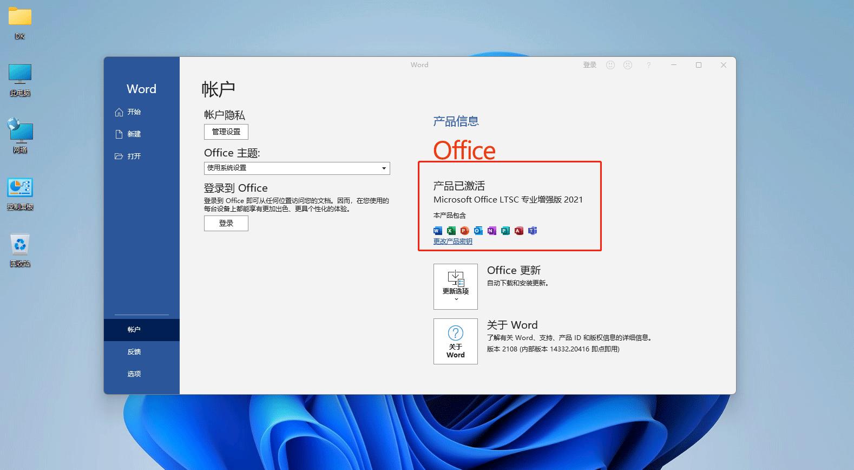Screen dimensions: 854x470
Task: Click the 帐户隐私 heading
Action: coord(225,115)
